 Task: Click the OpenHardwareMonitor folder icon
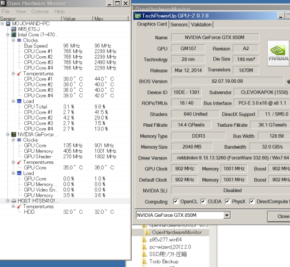coord(147,233)
